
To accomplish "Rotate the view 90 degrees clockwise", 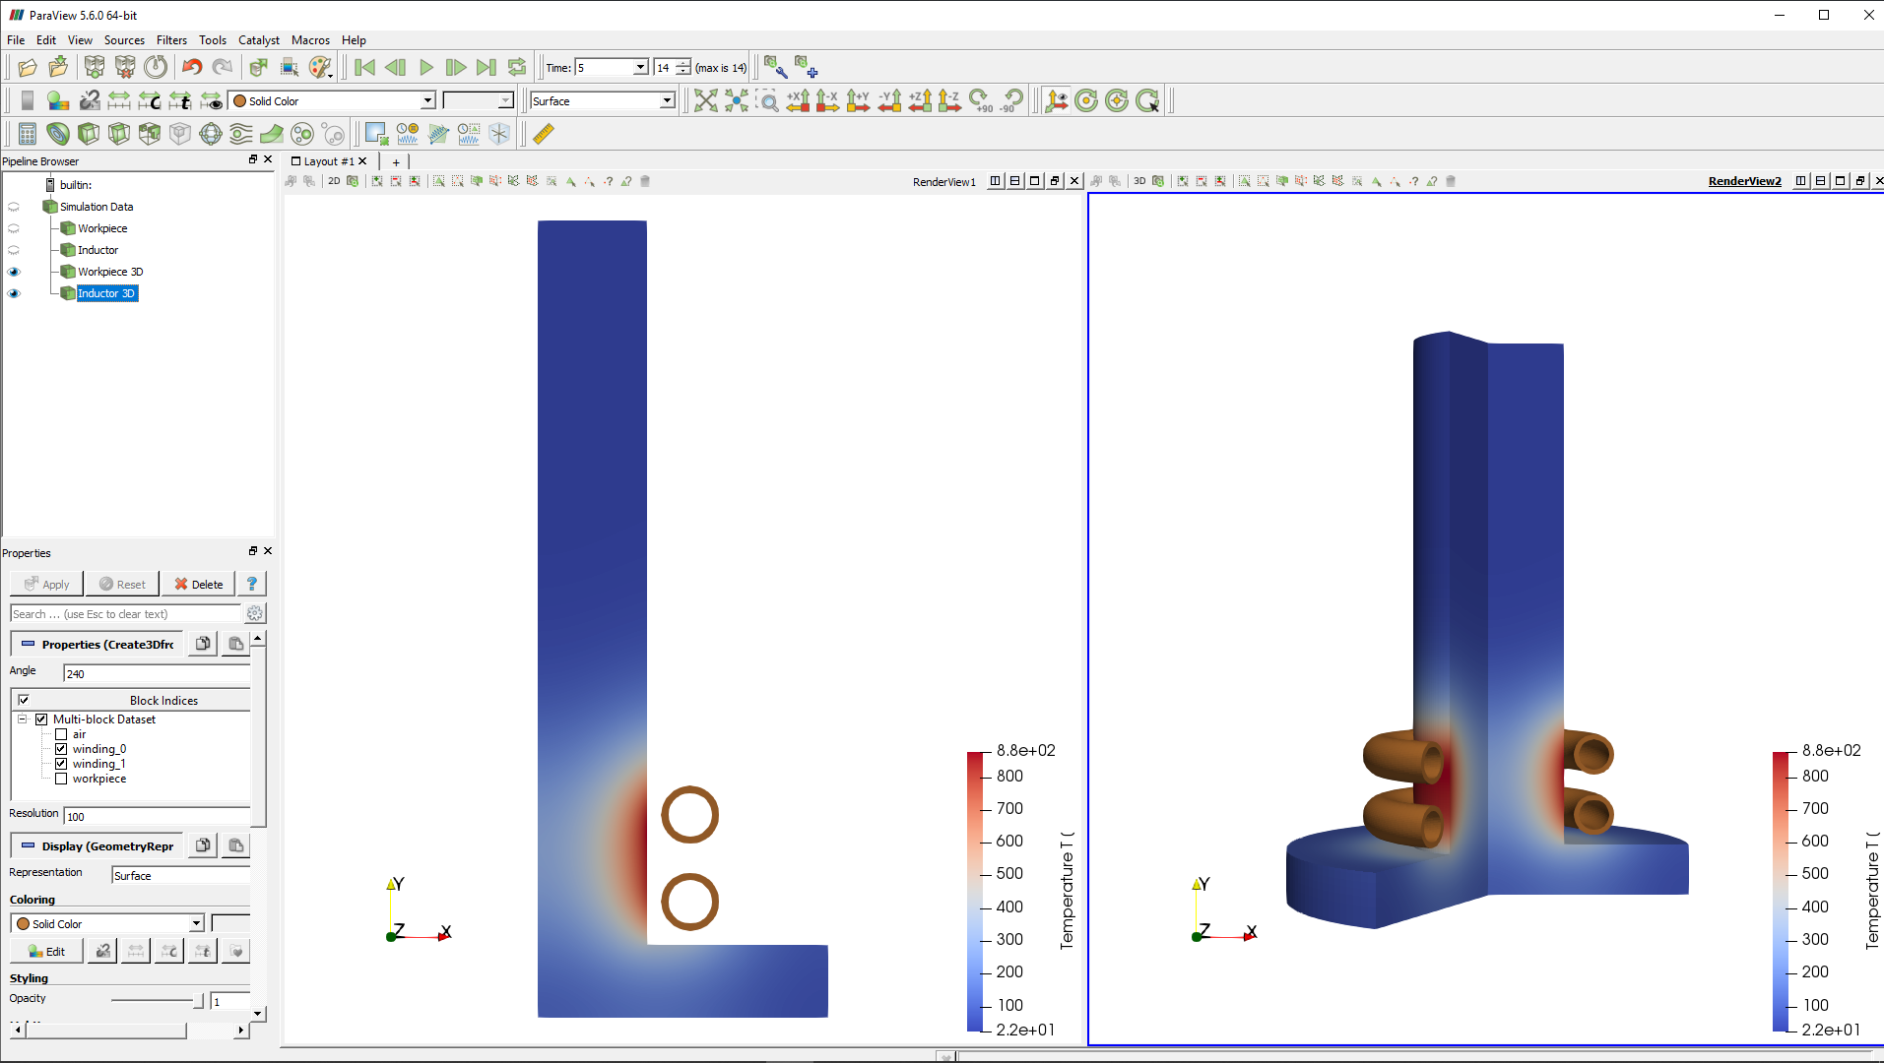I will [x=981, y=100].
